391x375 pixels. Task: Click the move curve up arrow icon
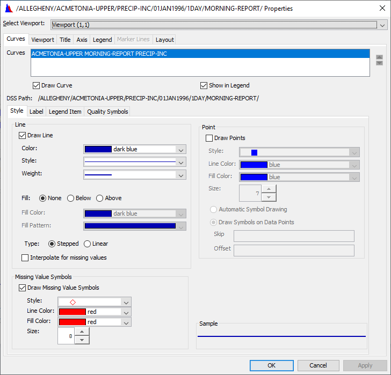(379, 57)
